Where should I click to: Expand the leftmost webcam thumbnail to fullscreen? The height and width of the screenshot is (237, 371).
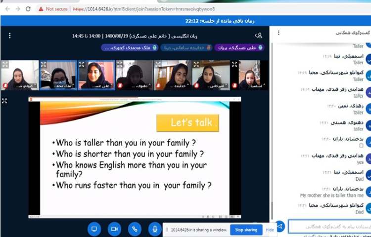[5, 65]
